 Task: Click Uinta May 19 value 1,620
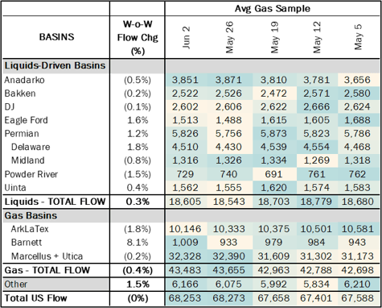(x=273, y=188)
